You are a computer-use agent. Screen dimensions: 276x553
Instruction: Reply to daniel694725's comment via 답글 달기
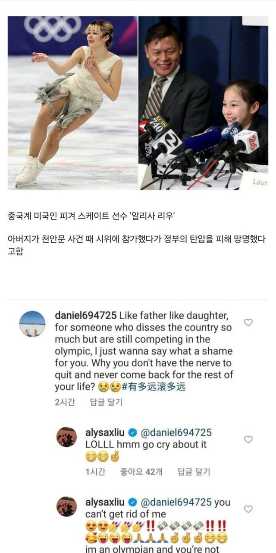106,402
